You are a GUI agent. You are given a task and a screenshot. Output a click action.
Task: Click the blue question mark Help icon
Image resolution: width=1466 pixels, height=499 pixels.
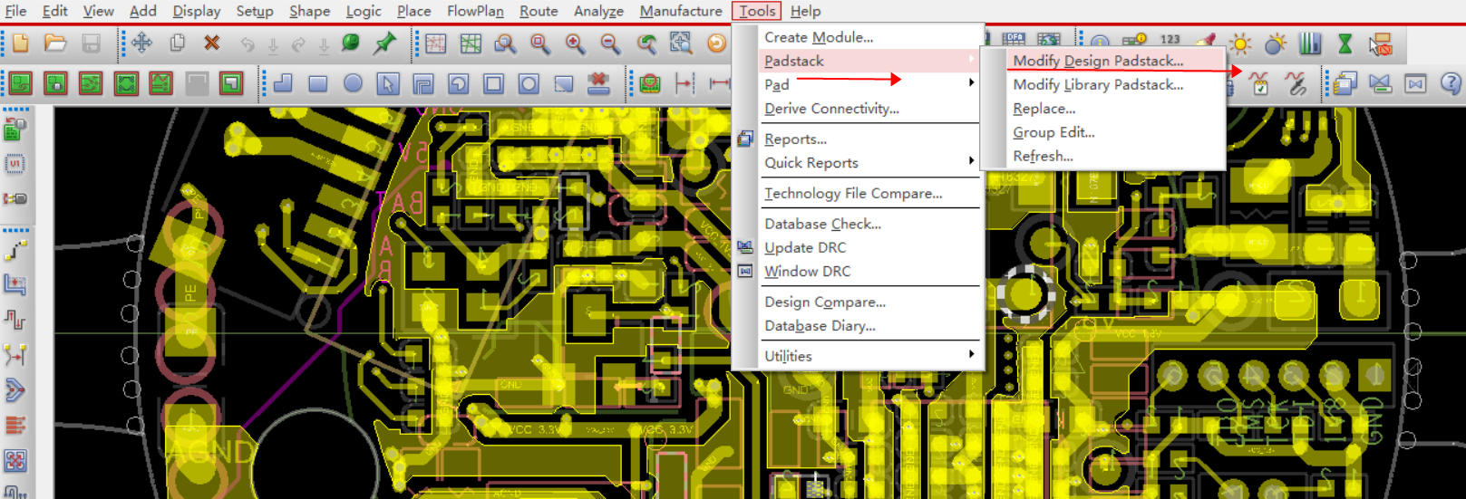pyautogui.click(x=1451, y=84)
